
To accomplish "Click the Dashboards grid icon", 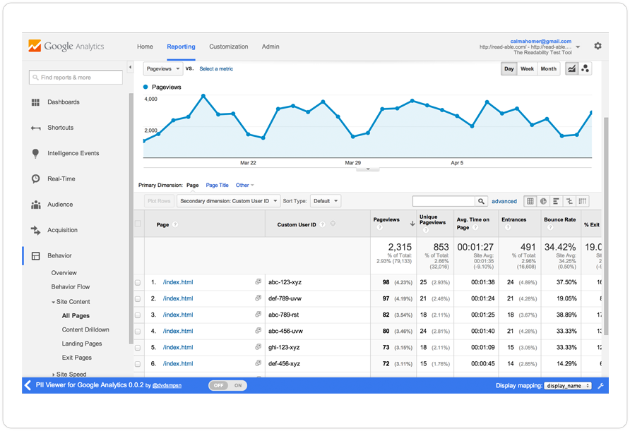I will coord(36,102).
